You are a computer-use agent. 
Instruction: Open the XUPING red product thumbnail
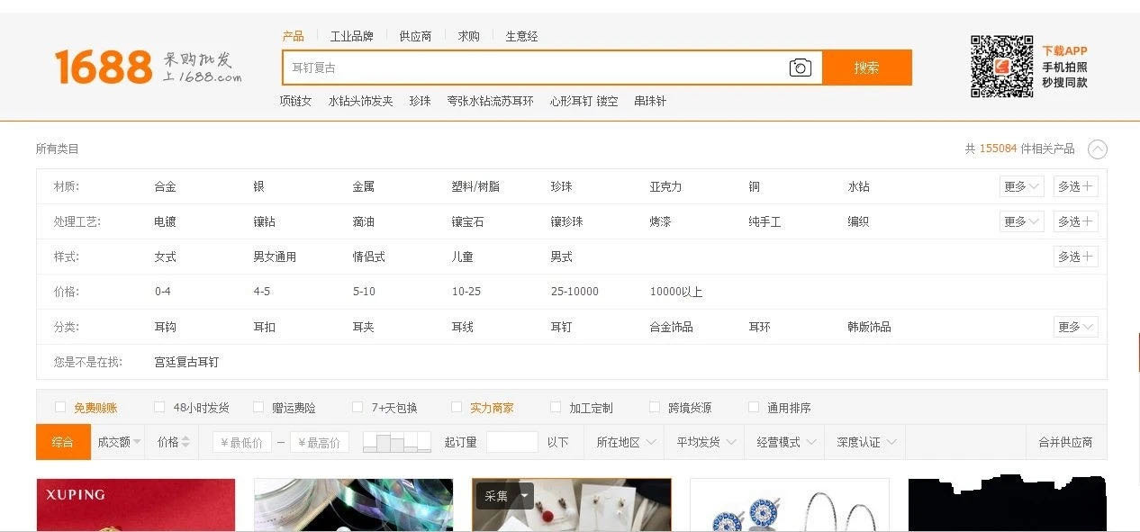click(135, 504)
